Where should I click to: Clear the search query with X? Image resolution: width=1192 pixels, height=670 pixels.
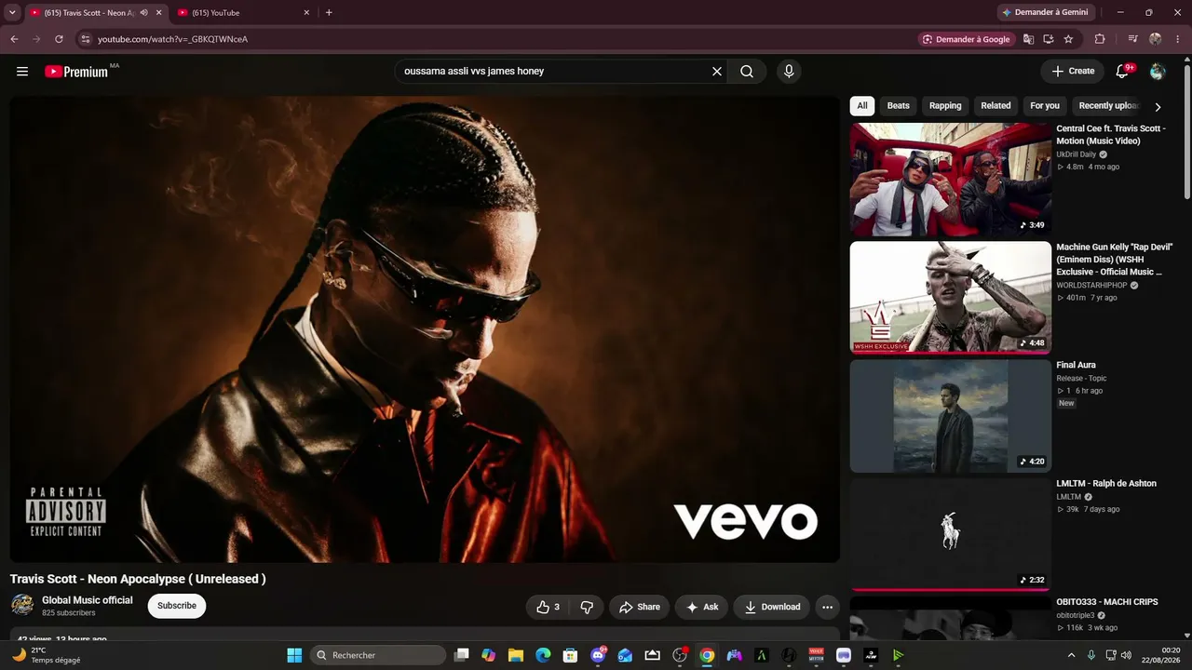[717, 72]
